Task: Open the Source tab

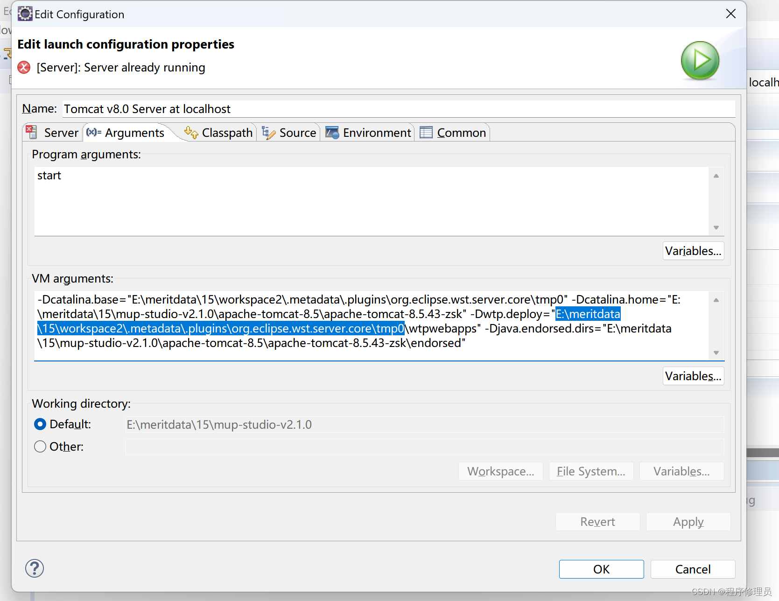Action: click(x=289, y=133)
